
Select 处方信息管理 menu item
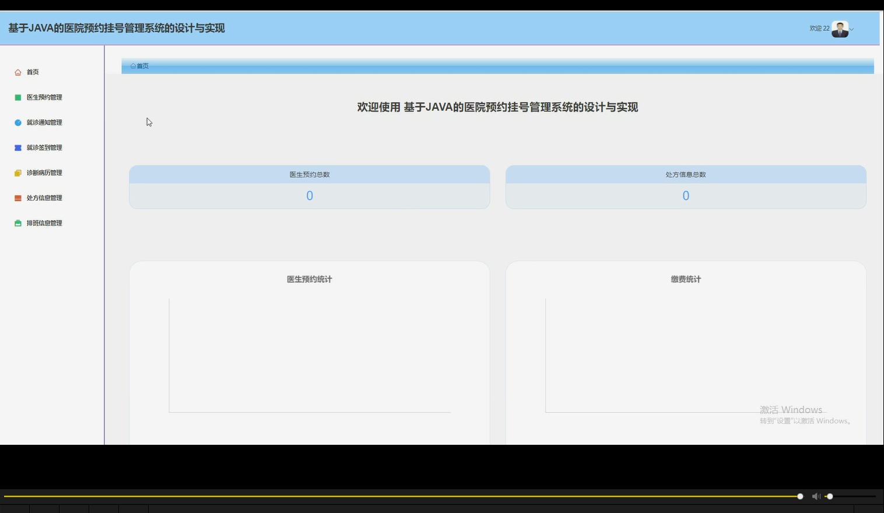pyautogui.click(x=44, y=198)
